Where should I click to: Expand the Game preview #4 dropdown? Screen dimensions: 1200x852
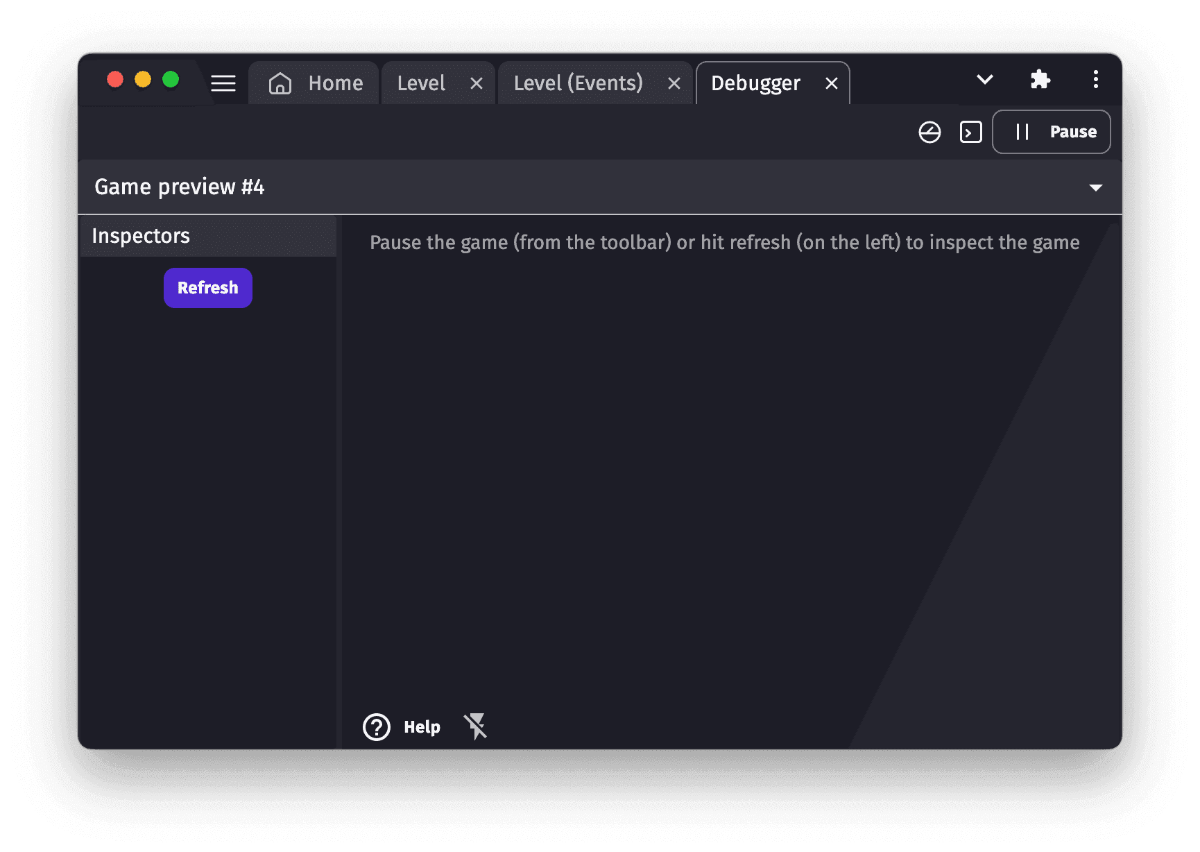[x=1095, y=187]
